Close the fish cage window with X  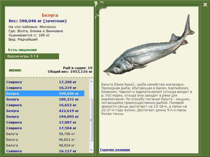coord(205,5)
